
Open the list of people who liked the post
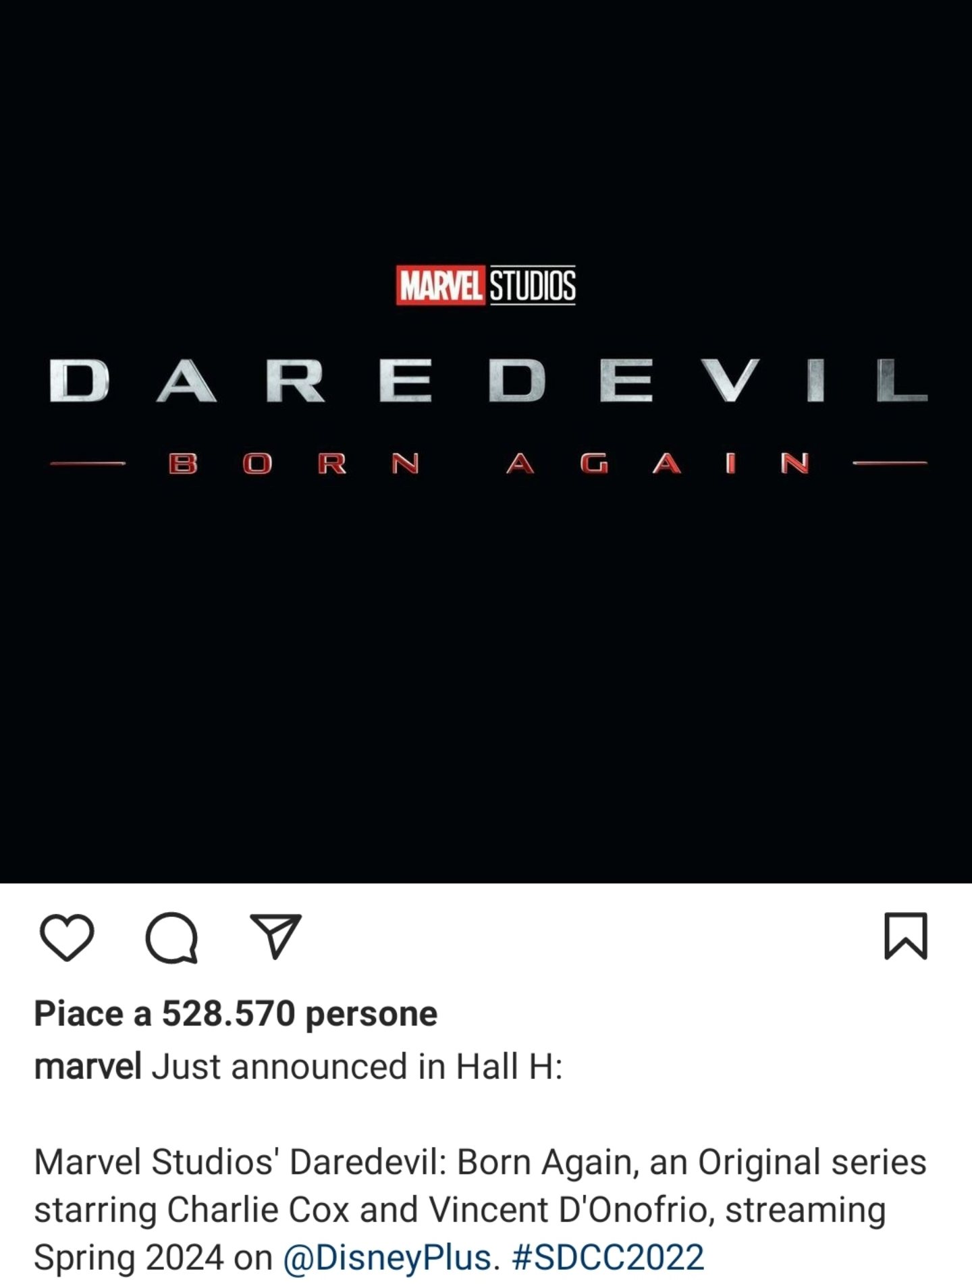click(236, 1014)
